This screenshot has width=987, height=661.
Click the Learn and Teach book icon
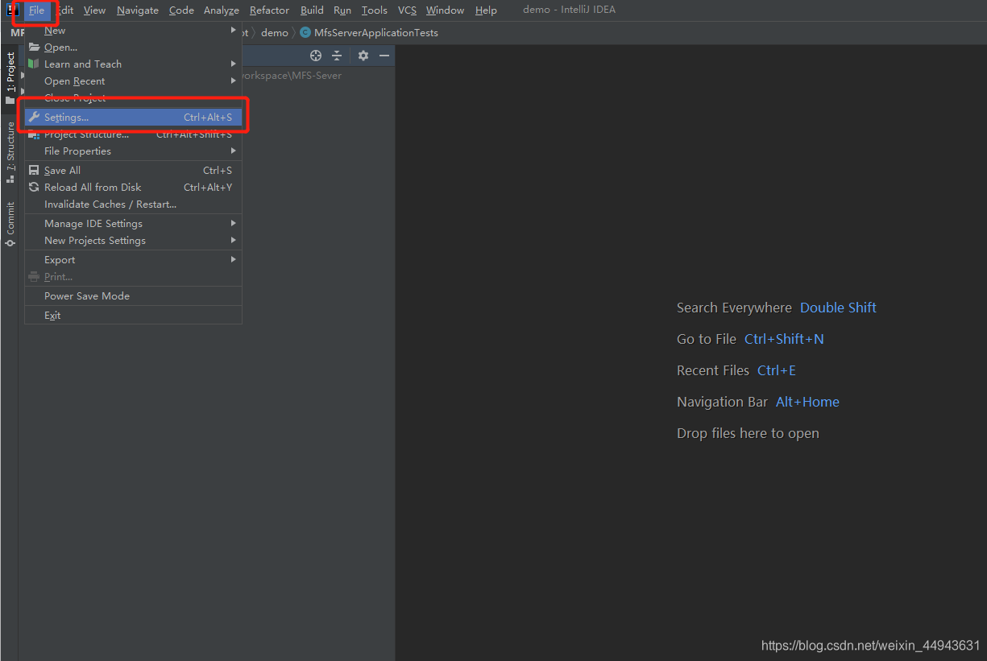pos(34,64)
